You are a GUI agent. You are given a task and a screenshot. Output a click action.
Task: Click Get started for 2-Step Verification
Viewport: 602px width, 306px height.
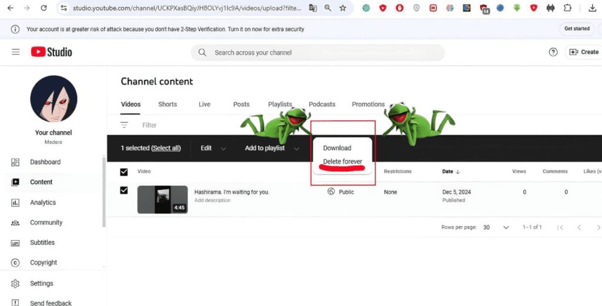pos(577,29)
